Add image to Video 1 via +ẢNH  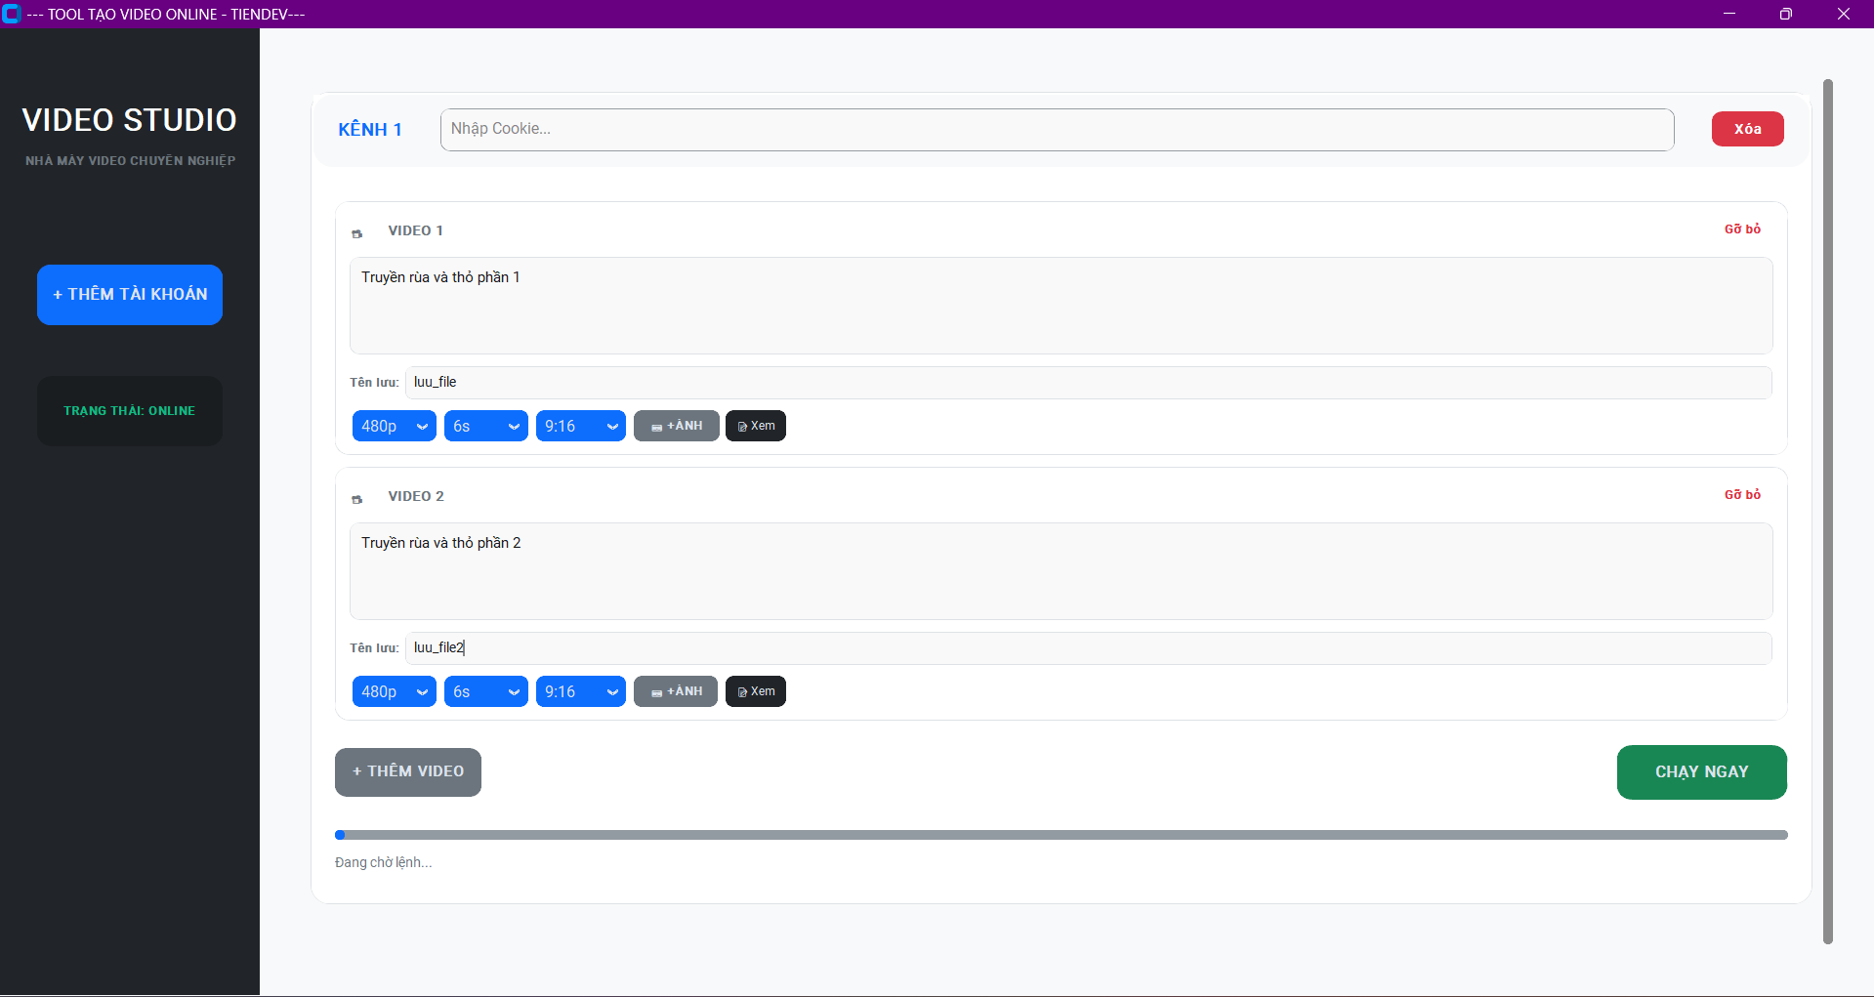click(676, 426)
